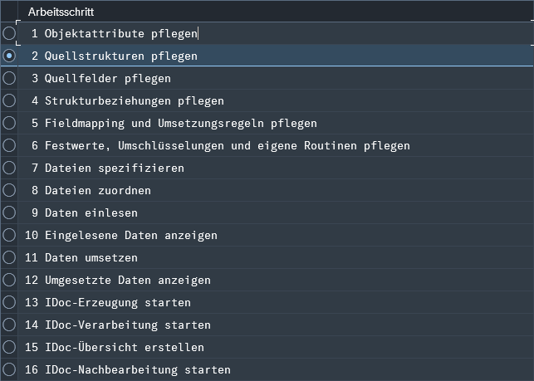Click text '6 Festwerte, Umschlüsselungen und eigene Routinen'
Viewport: 534px width, 381px height.
[194, 146]
